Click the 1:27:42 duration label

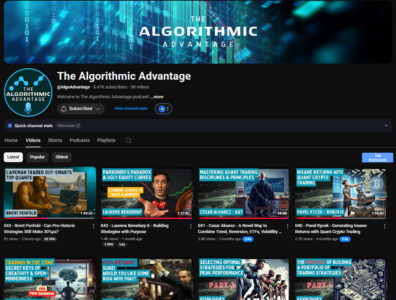(x=183, y=213)
